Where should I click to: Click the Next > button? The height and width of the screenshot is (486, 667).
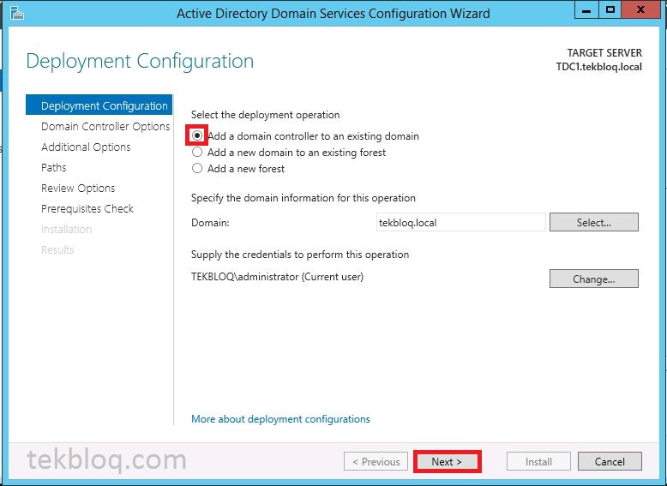click(x=447, y=462)
